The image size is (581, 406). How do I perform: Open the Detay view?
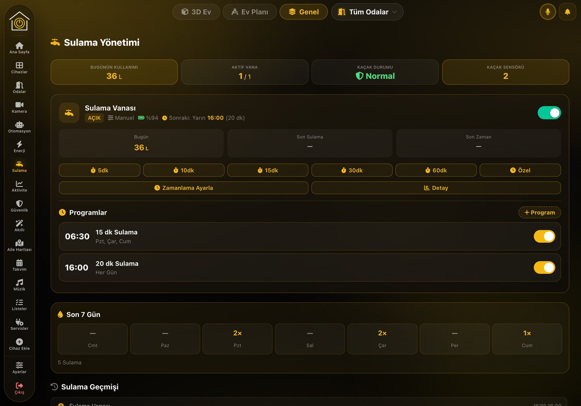[x=436, y=188]
